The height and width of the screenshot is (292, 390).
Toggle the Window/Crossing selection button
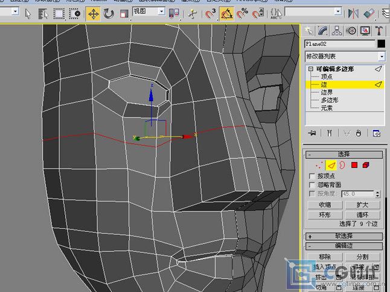click(x=75, y=14)
